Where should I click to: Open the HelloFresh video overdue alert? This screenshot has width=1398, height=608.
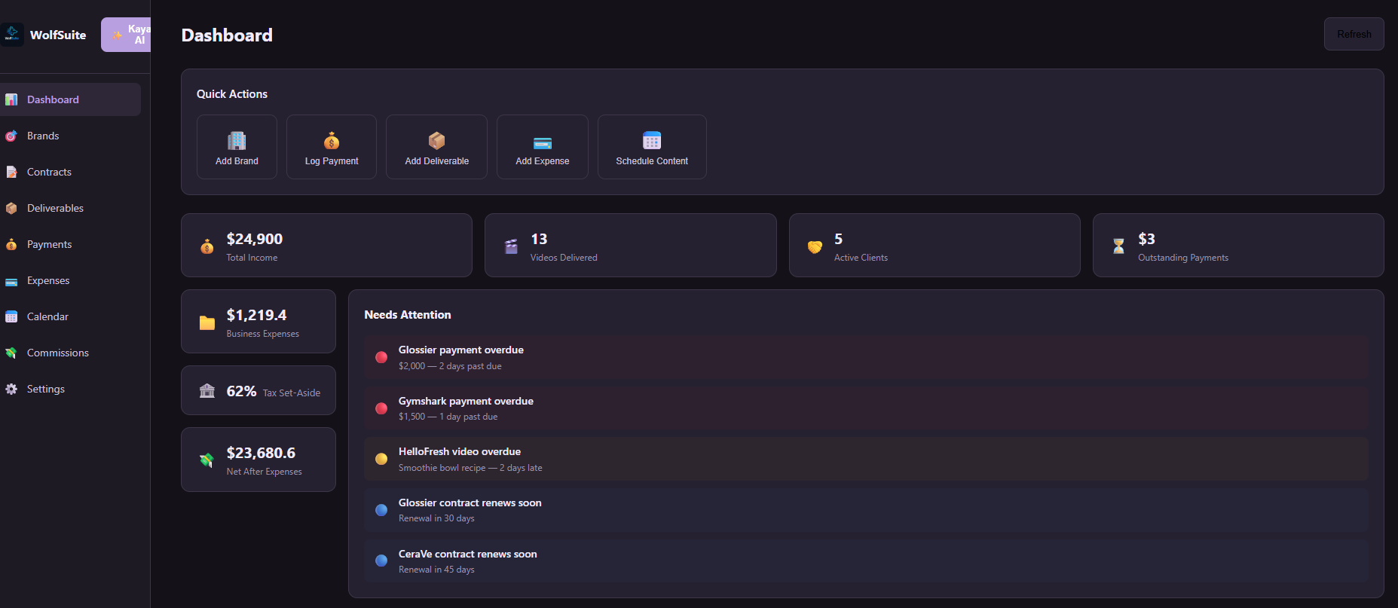pos(866,459)
